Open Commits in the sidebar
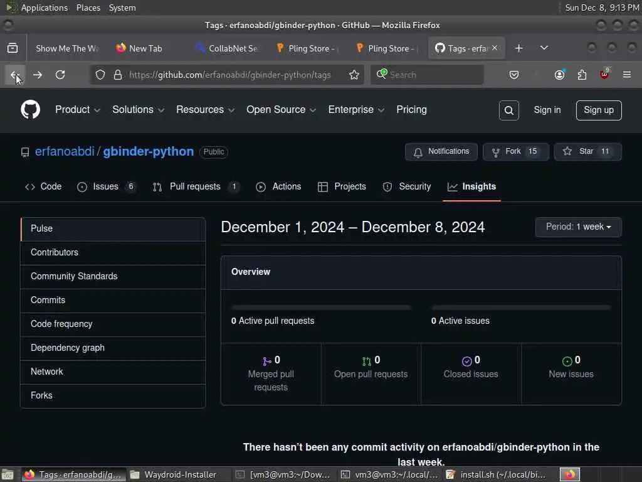Image resolution: width=642 pixels, height=482 pixels. tap(113, 300)
